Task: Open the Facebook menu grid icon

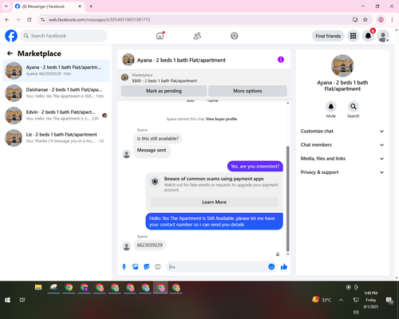Action: pos(353,36)
